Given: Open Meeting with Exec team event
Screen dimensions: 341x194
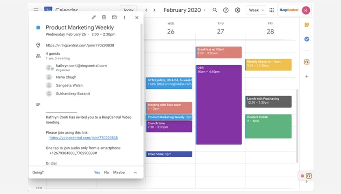Looking at the screenshot, I should [169, 108].
